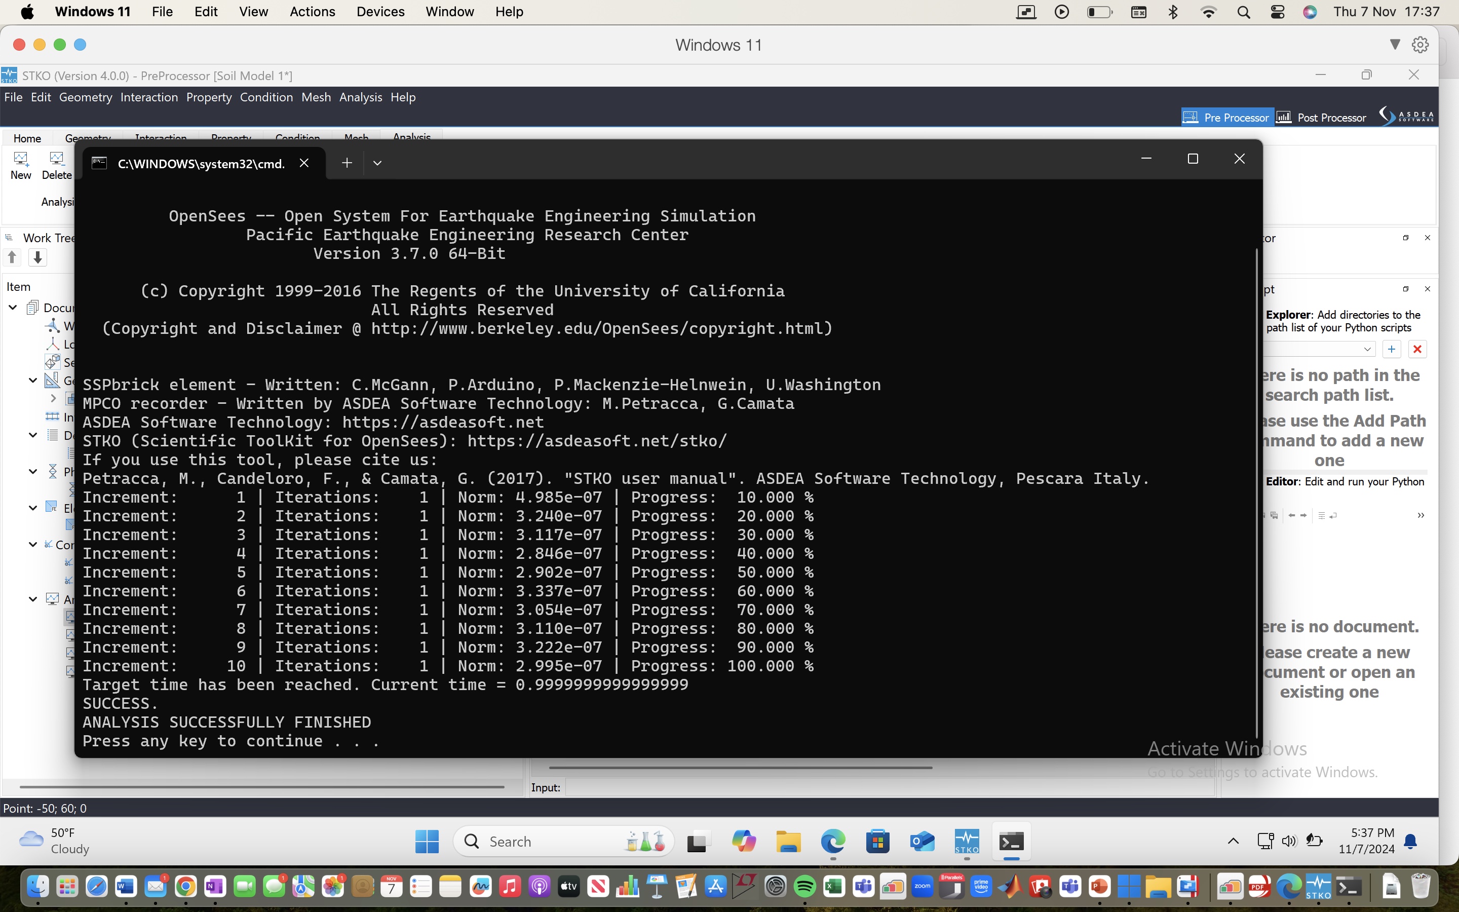Open macOS Control Center toggles
This screenshot has width=1459, height=912.
(x=1277, y=12)
